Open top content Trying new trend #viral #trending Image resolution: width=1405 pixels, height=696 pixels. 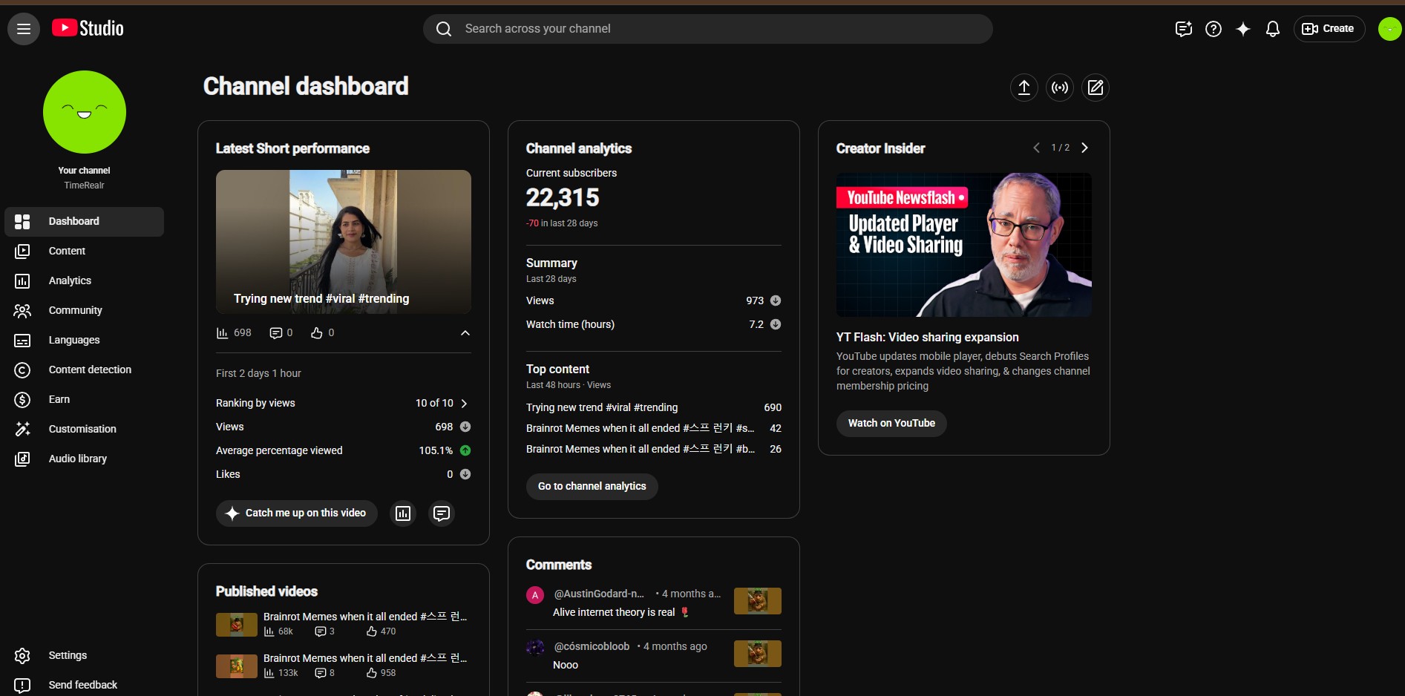[x=654, y=407]
